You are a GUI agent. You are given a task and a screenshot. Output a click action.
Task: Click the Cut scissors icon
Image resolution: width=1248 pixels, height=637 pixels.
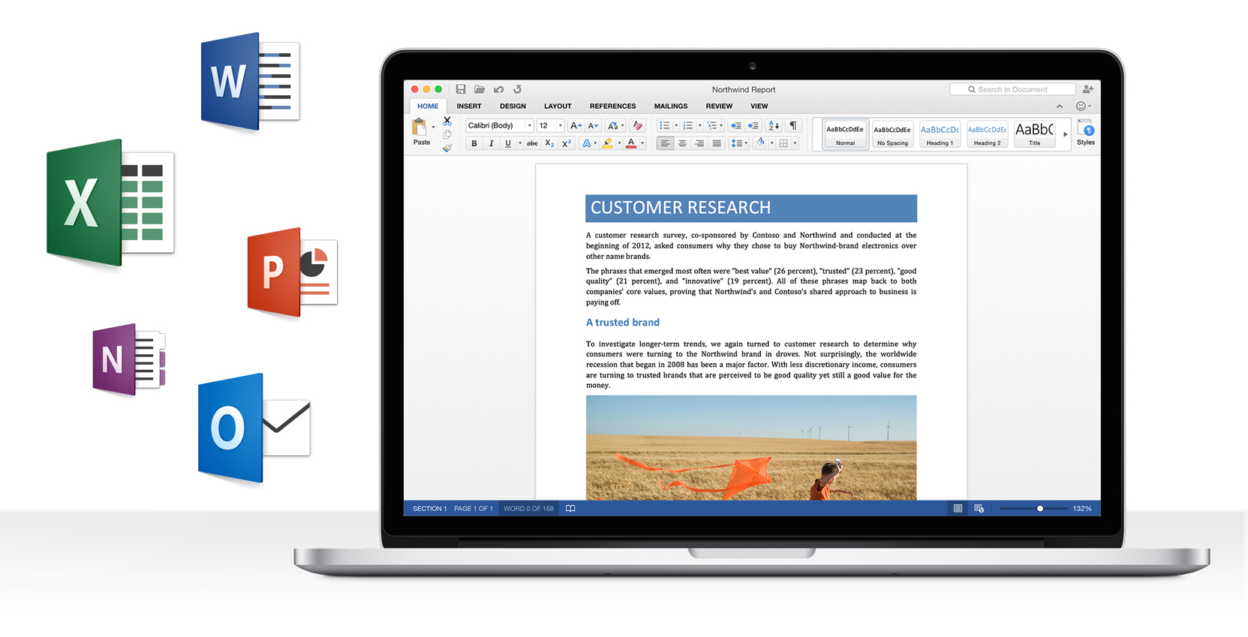pos(447,121)
